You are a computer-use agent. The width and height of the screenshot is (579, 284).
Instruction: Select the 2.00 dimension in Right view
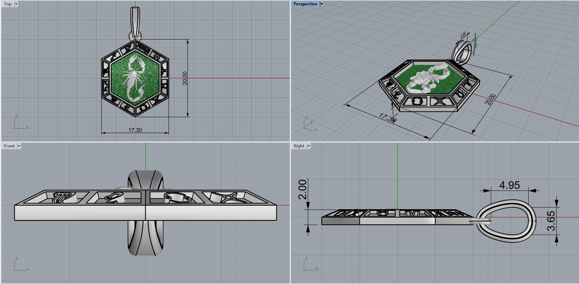303,189
